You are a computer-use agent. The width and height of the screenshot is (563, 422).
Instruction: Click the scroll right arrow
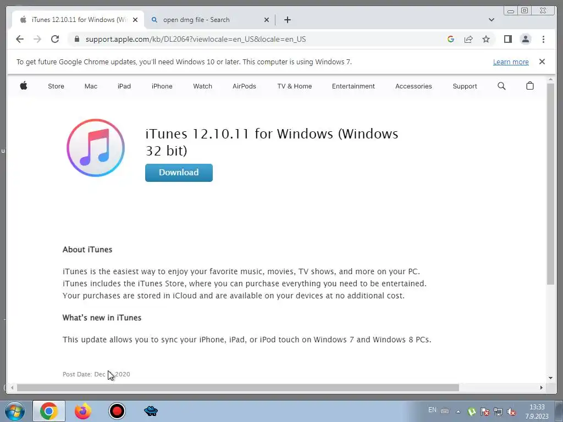click(542, 387)
